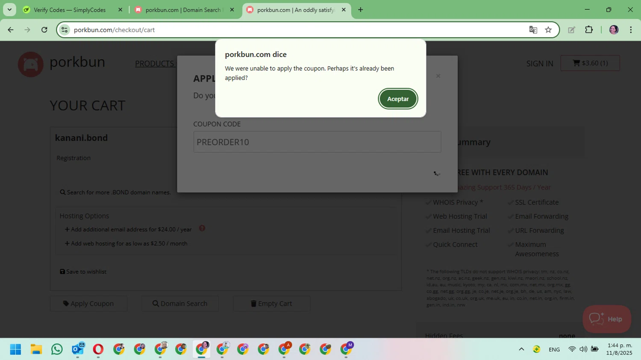Open the Chrome three-dot menu
641x360 pixels.
[631, 30]
